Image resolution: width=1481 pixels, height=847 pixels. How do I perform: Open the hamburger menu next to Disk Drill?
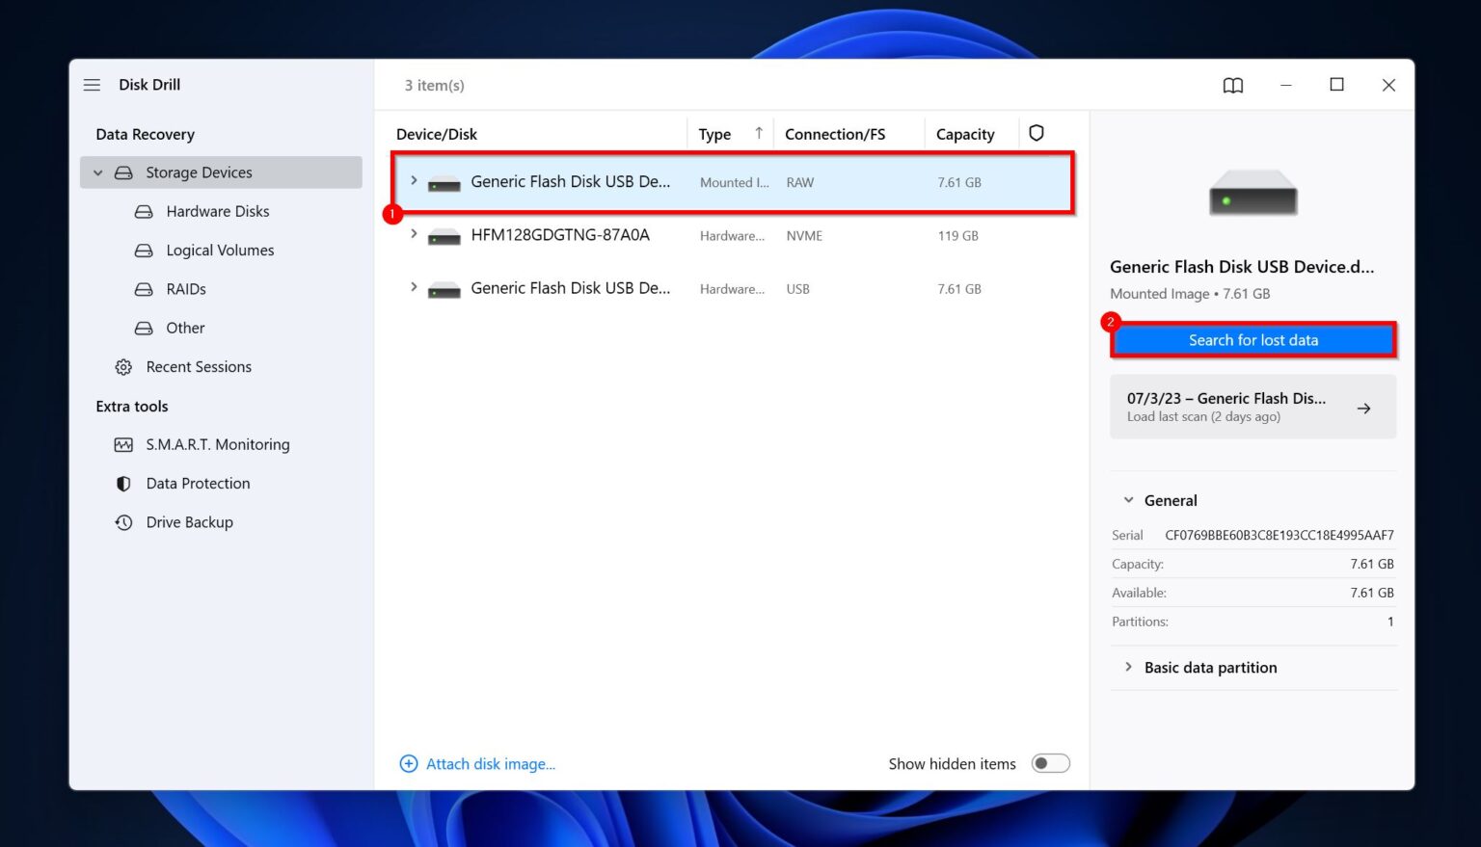click(x=92, y=85)
